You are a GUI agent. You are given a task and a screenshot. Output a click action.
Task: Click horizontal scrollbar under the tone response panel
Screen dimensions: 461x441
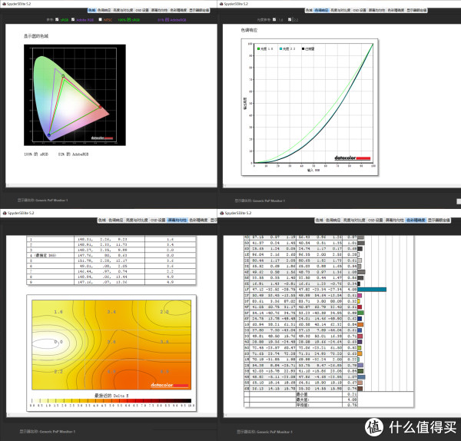tap(342, 185)
